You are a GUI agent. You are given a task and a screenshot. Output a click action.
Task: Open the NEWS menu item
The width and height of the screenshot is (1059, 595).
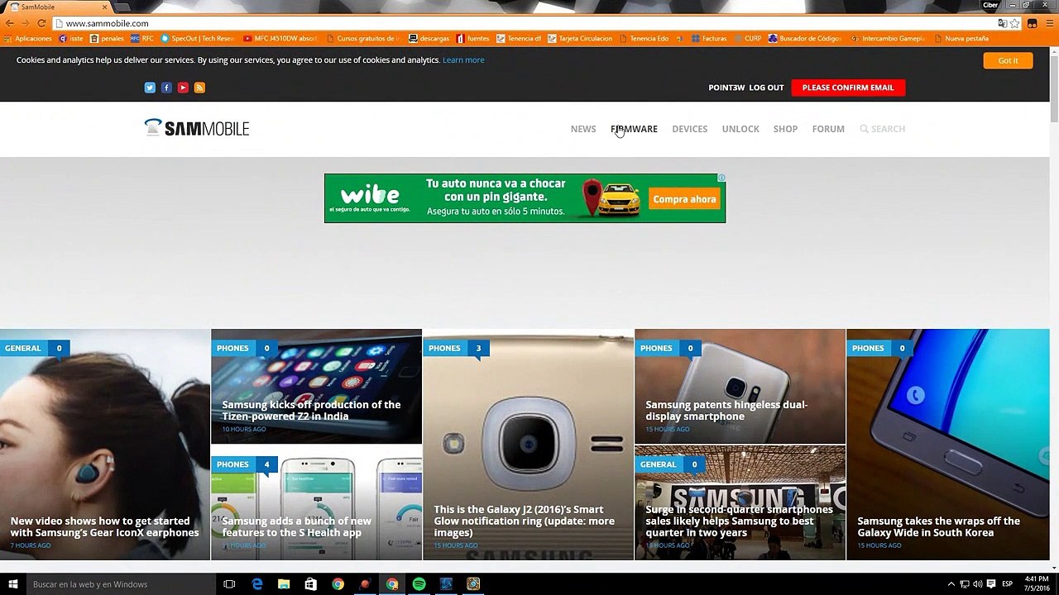click(x=583, y=129)
